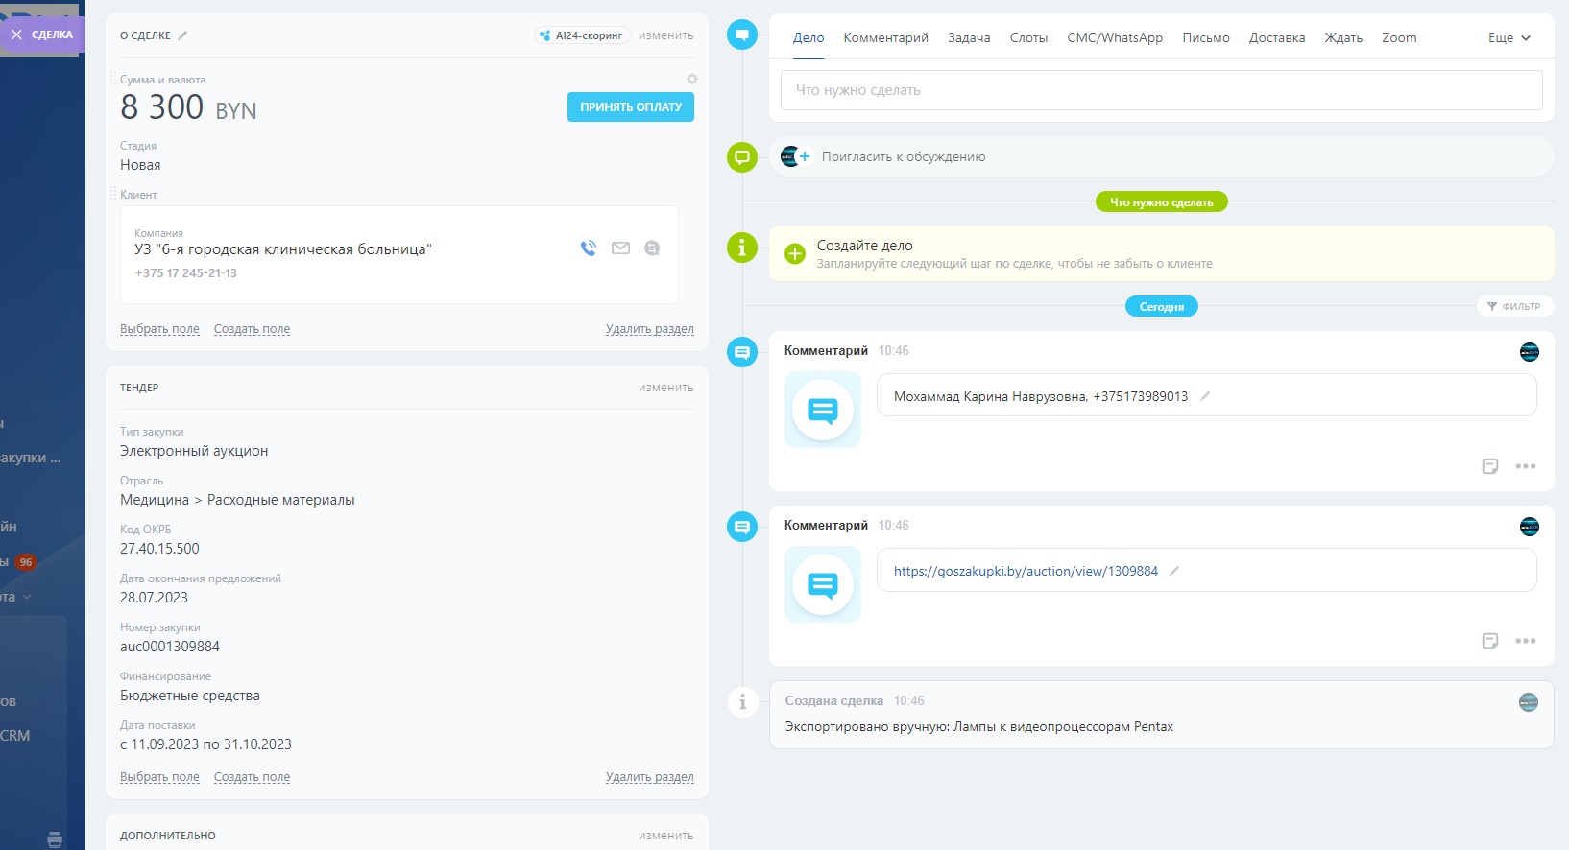Click the AI24-скоринг badge
1569x850 pixels.
582,35
